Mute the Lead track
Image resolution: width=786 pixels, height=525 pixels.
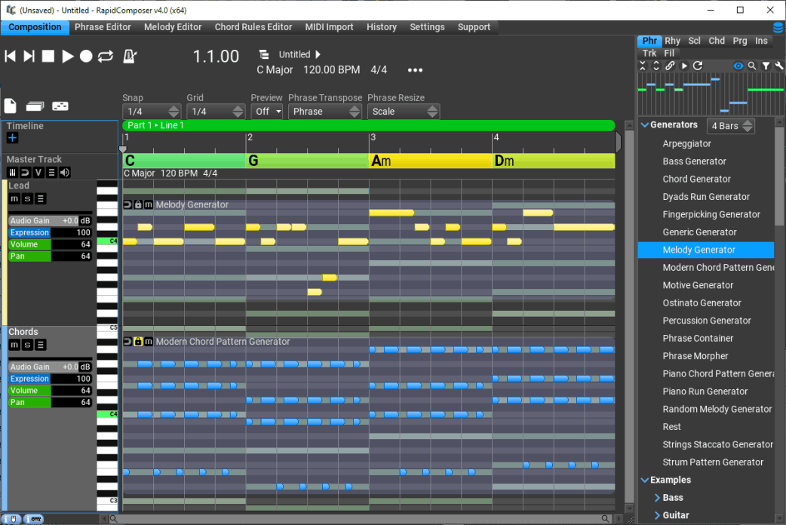(x=14, y=198)
